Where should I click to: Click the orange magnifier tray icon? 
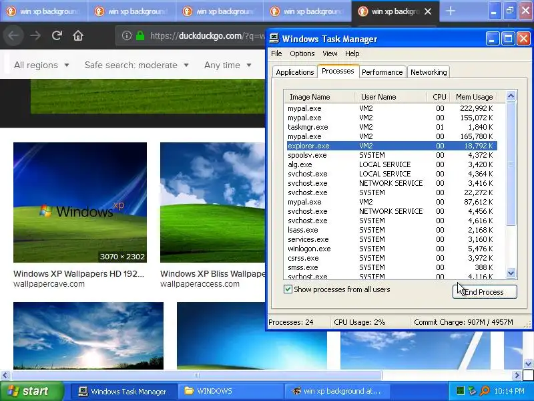[x=485, y=391]
